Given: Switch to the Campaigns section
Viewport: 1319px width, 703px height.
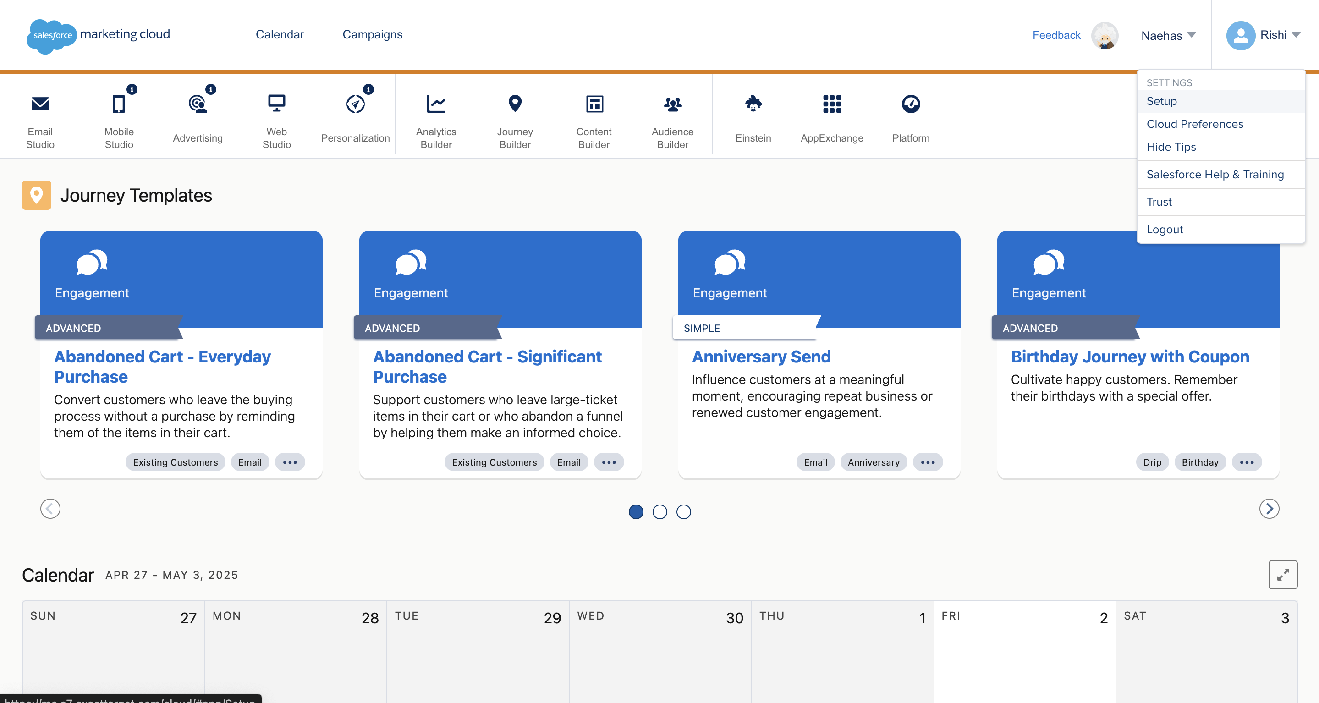Looking at the screenshot, I should click(372, 34).
